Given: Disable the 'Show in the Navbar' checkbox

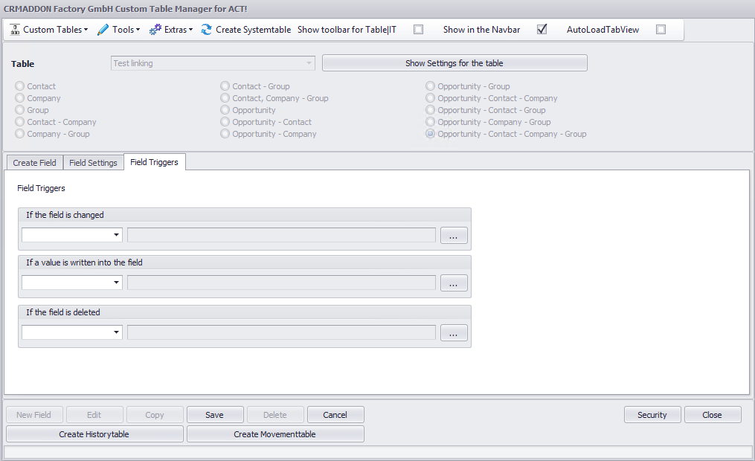Looking at the screenshot, I should (542, 30).
